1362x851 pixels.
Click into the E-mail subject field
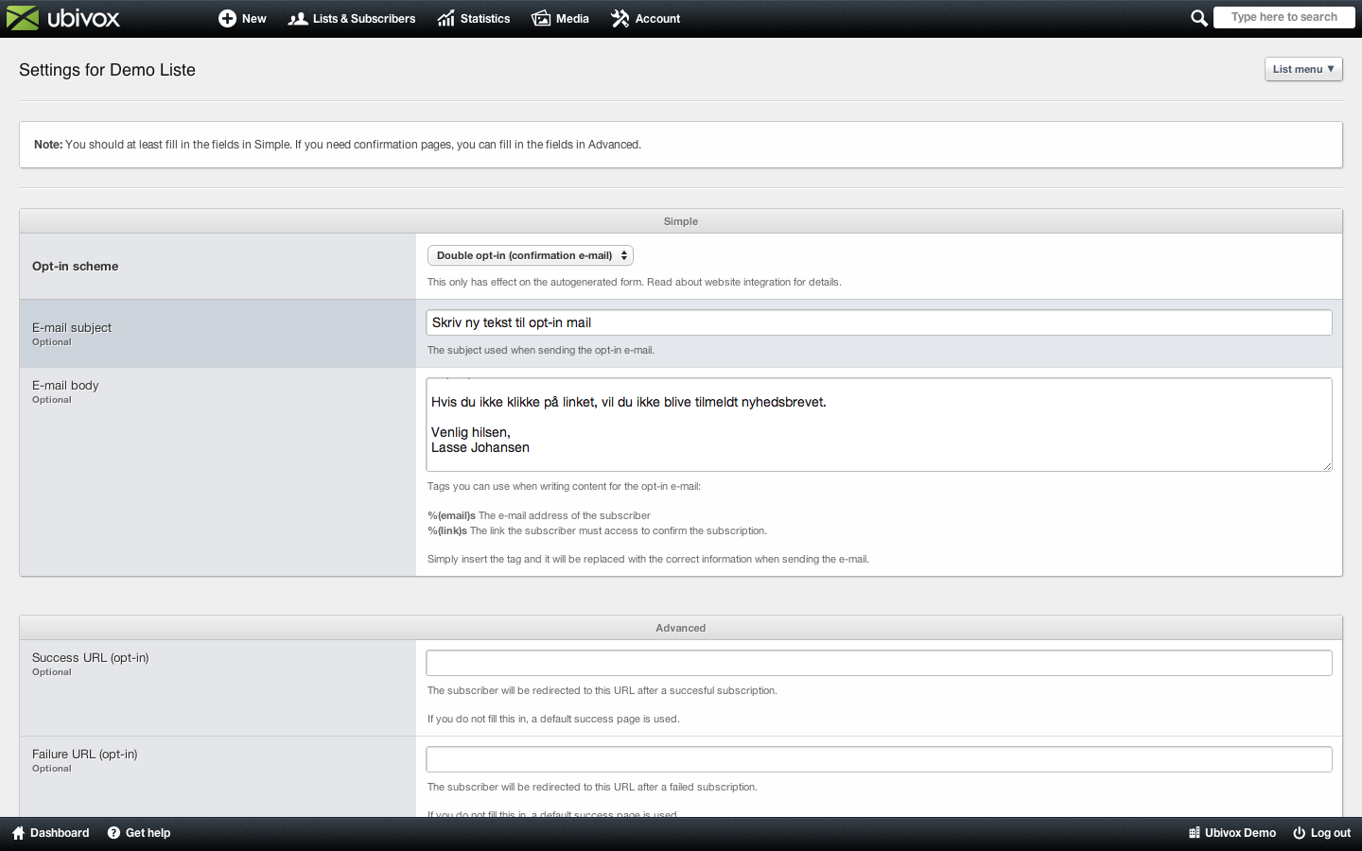coord(879,322)
